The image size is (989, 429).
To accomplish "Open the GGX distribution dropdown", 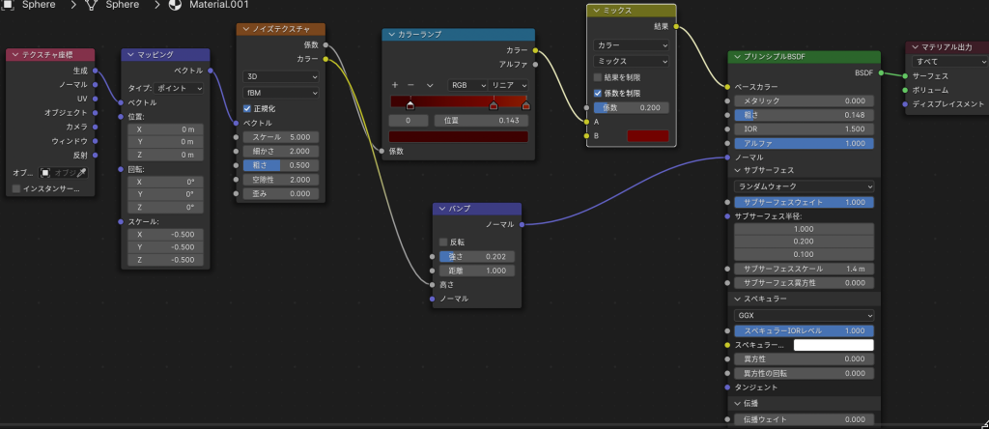I will [804, 315].
